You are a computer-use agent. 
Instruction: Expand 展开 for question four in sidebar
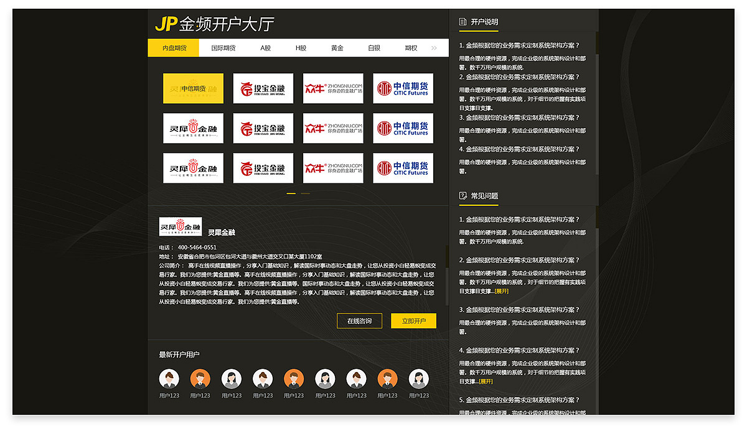click(485, 381)
